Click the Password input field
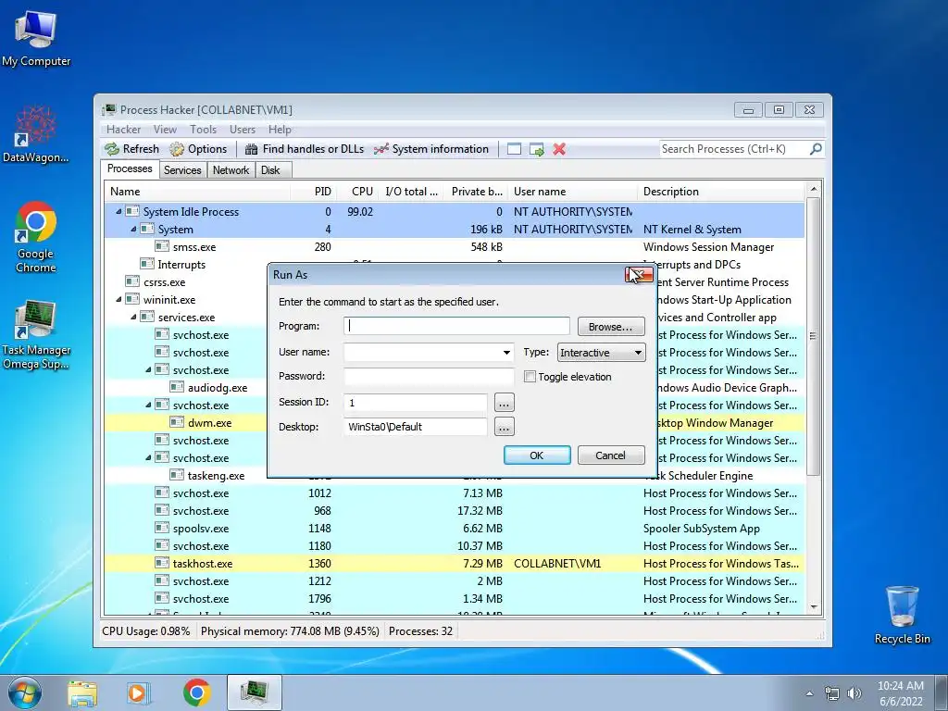 [429, 376]
